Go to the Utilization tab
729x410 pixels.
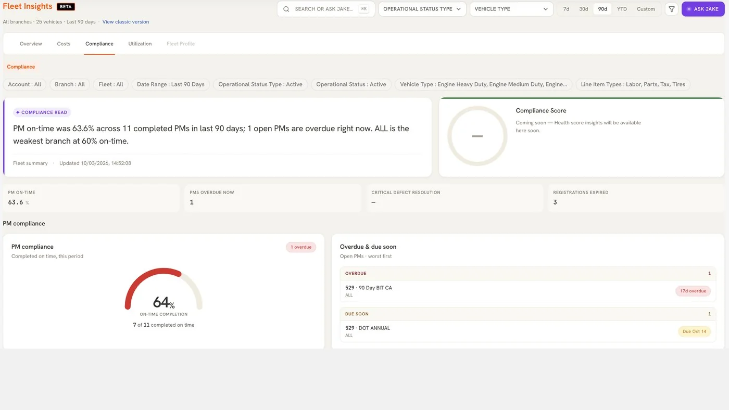click(140, 44)
